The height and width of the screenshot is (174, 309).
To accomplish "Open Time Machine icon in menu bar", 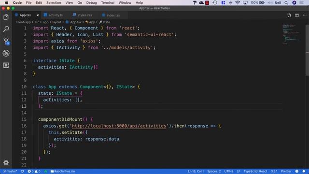I will point(215,2).
